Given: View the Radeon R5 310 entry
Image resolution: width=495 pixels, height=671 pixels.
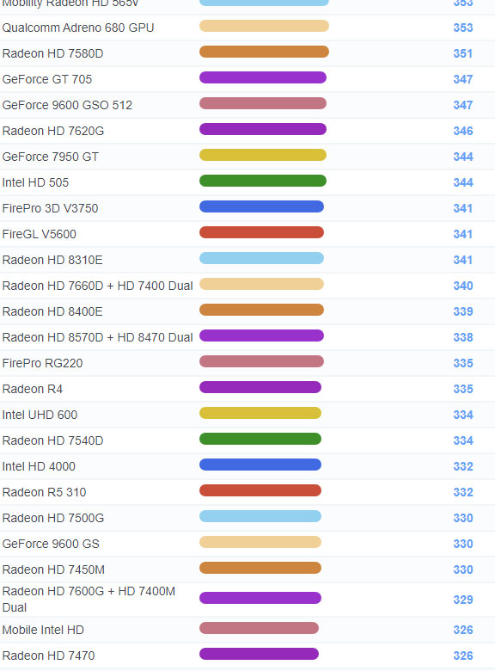Looking at the screenshot, I should (44, 492).
